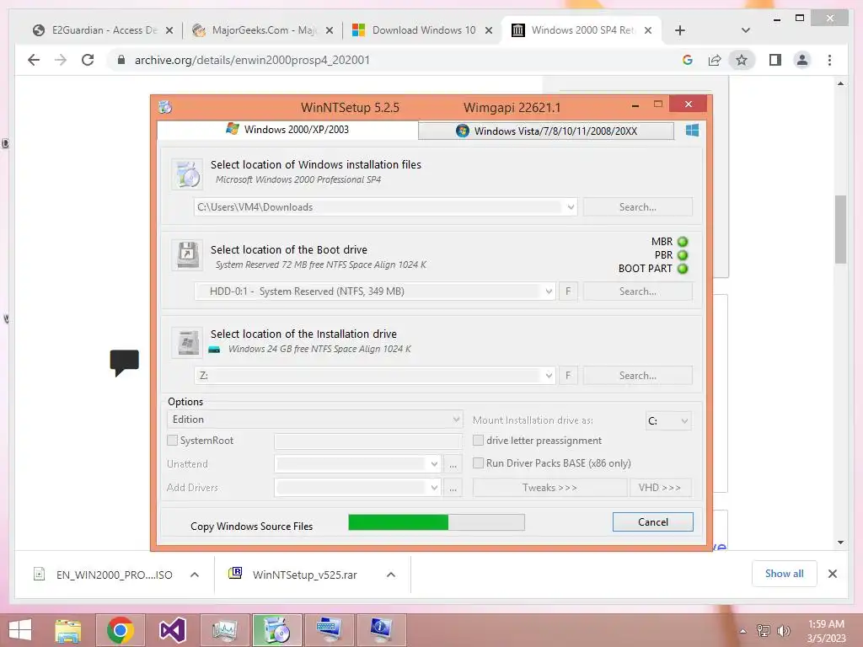Click the Copy Windows Source Files progress bar
Screen dimensions: 863x647
(437, 522)
